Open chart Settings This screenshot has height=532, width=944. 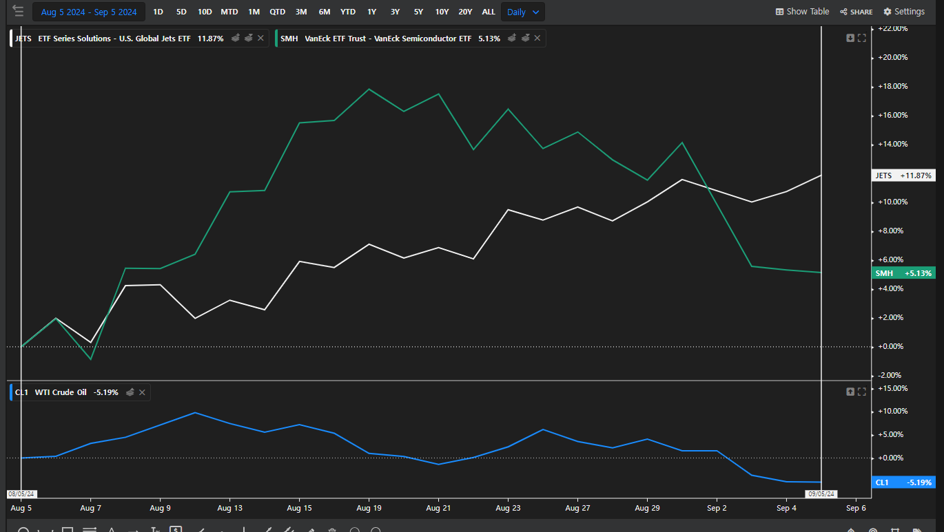(904, 12)
